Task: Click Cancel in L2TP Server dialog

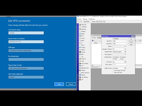Action: tap(131, 42)
